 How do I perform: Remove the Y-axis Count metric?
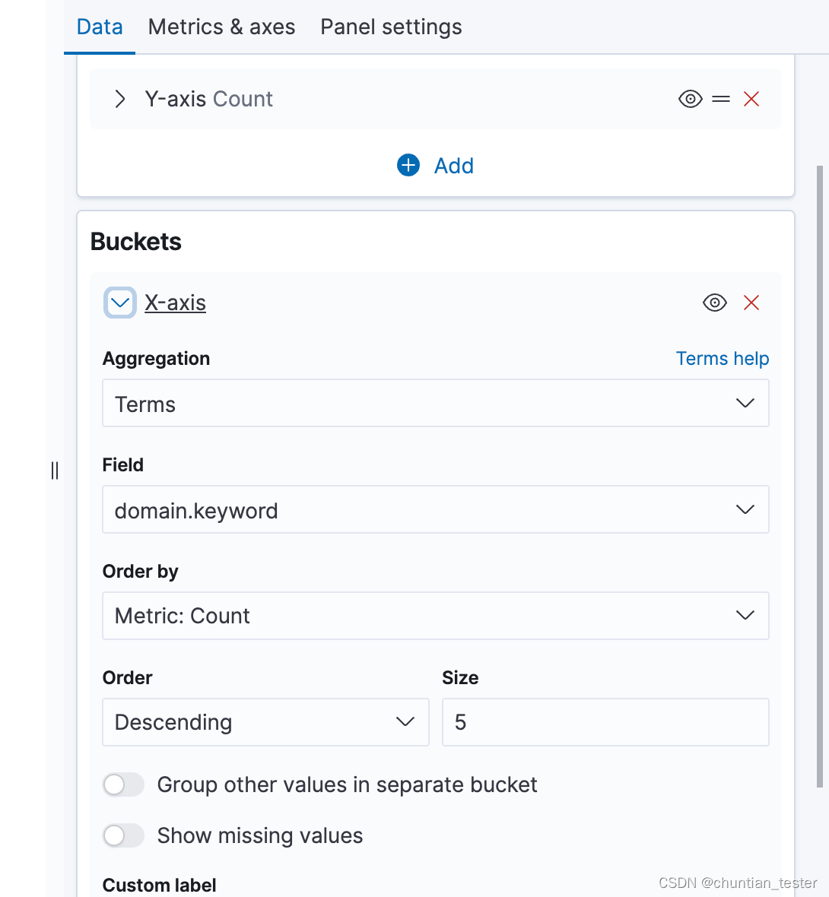(751, 99)
